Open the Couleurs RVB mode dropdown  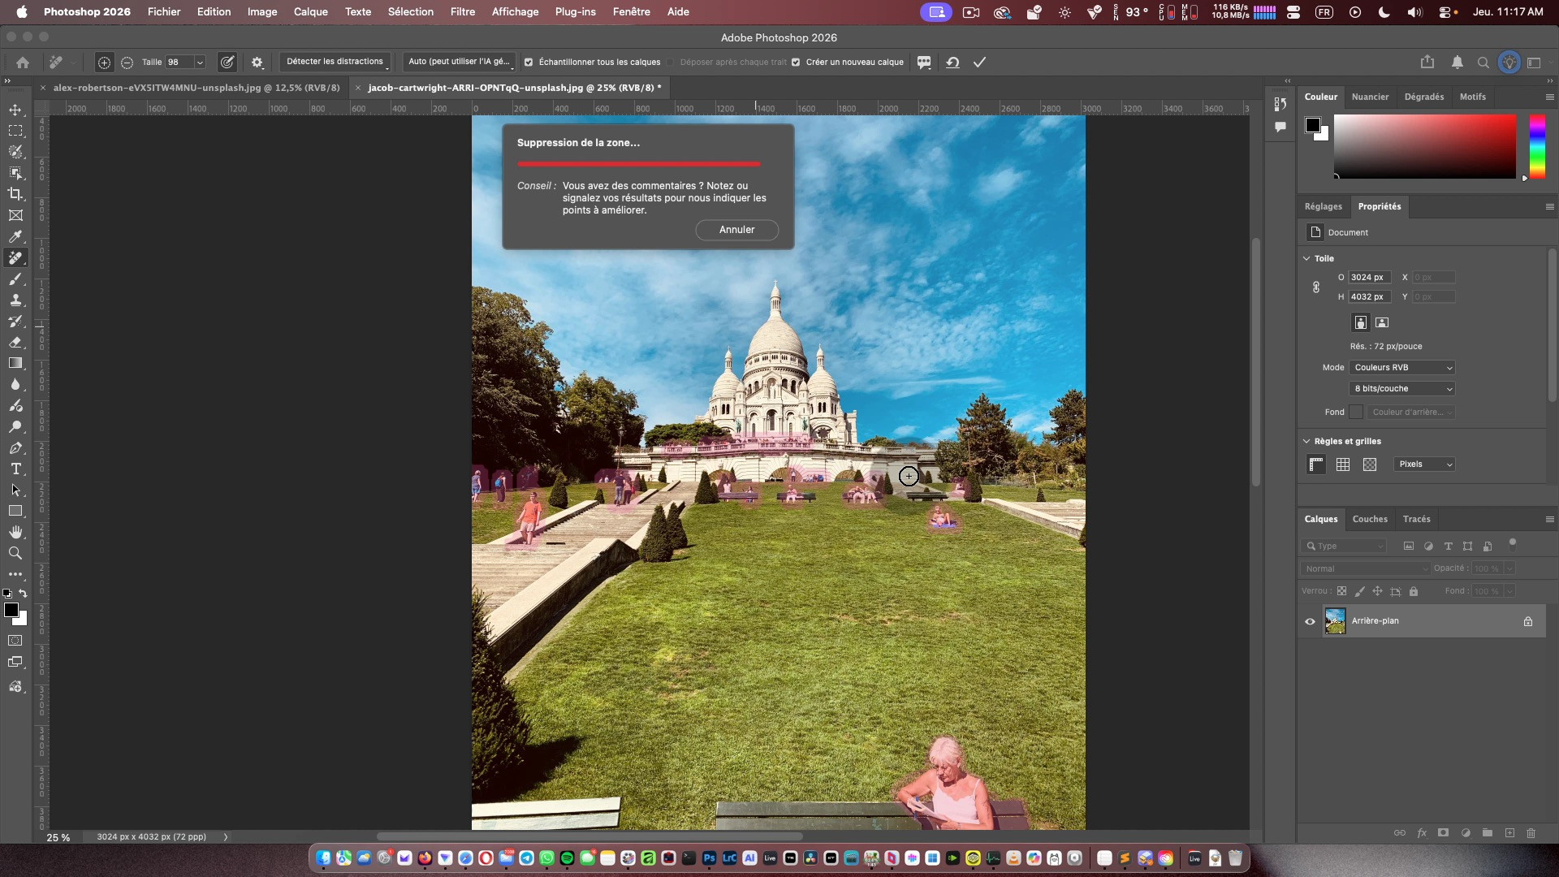coord(1402,368)
